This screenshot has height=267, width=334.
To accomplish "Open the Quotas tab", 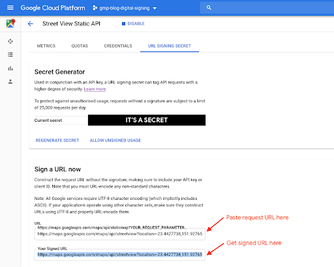I will pos(80,46).
